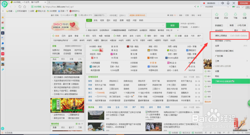Click the forward navigation arrow
This screenshot has width=250, height=135.
pos(15,7)
